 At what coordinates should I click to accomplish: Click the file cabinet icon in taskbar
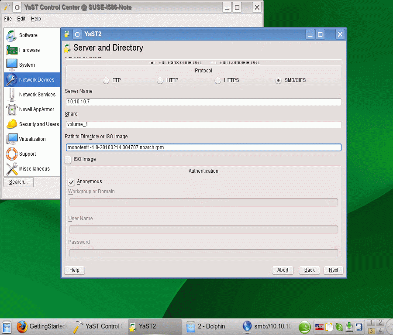pyautogui.click(x=7, y=327)
